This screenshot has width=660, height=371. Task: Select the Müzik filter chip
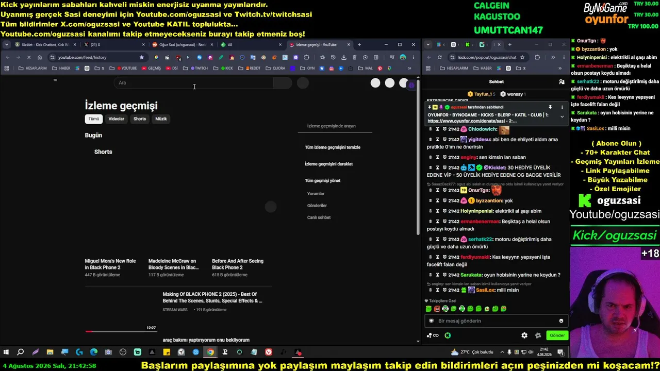click(161, 119)
